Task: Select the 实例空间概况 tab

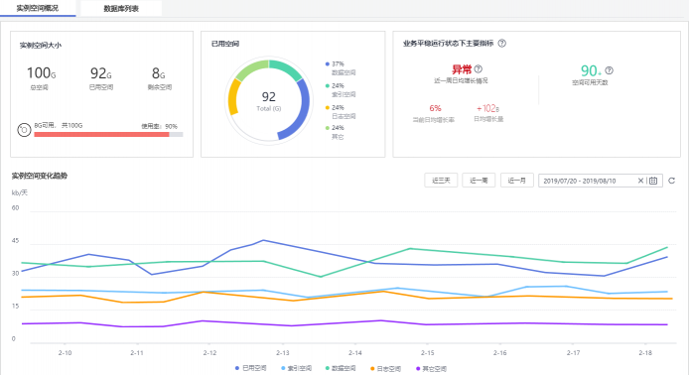Action: click(38, 8)
